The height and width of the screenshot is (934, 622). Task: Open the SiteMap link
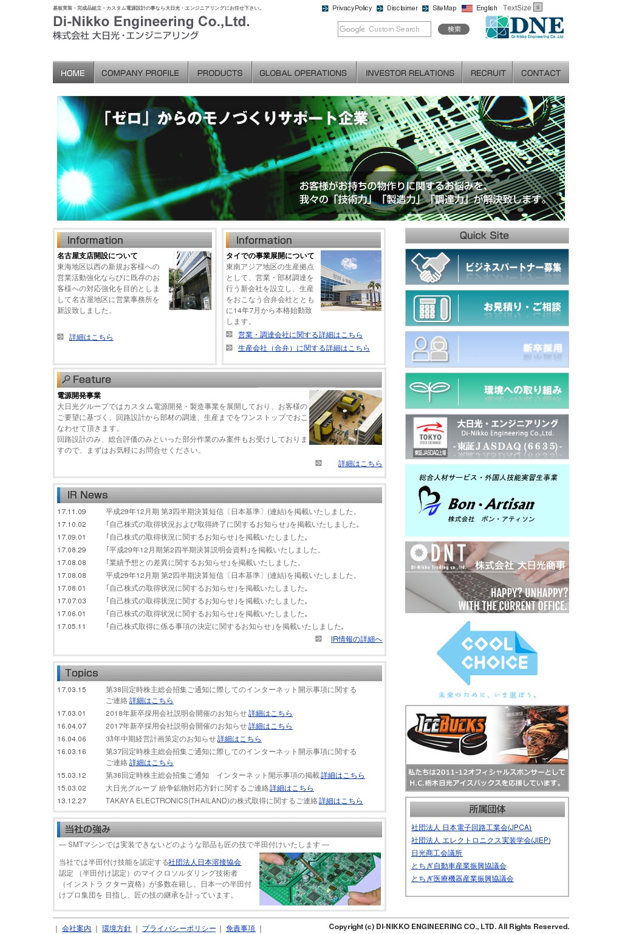click(444, 9)
